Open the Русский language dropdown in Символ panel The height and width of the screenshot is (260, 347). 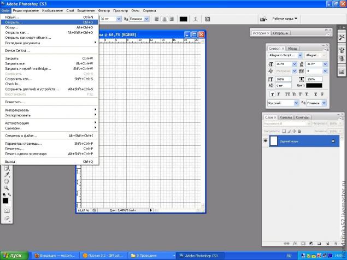point(283,103)
